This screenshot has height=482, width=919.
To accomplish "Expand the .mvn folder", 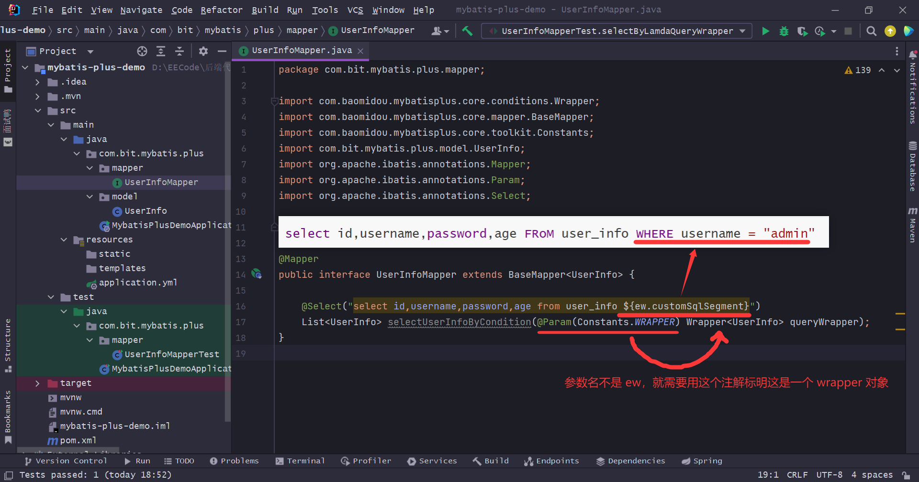I will tap(38, 96).
